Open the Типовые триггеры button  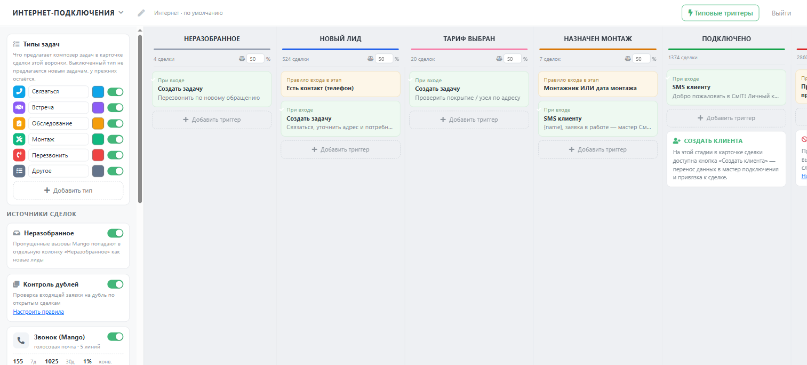[x=720, y=13]
